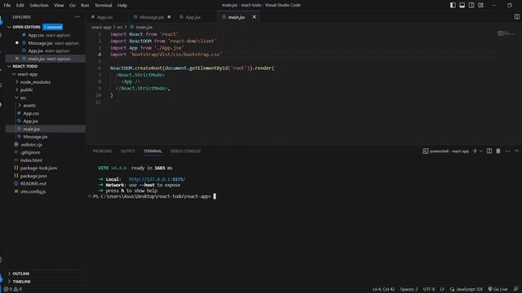Expand the Timeline section

pos(22,282)
